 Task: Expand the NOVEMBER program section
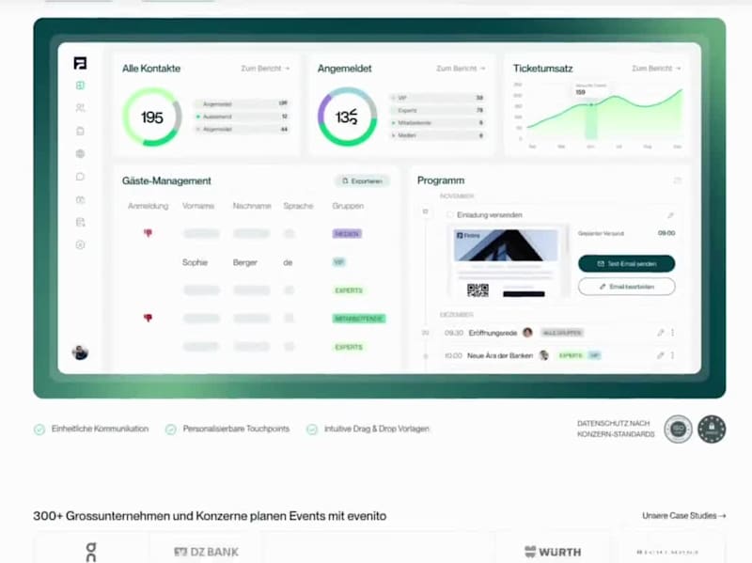click(457, 195)
